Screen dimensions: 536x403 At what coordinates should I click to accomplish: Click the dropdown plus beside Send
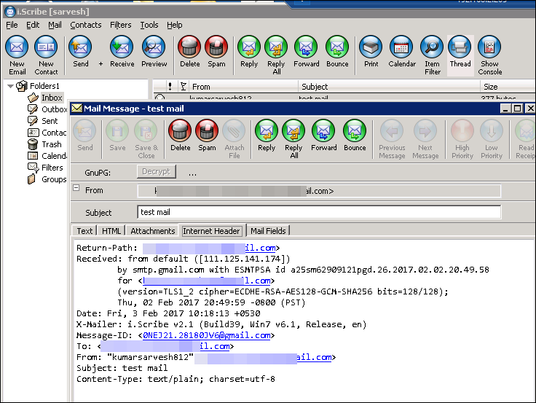pyautogui.click(x=100, y=63)
